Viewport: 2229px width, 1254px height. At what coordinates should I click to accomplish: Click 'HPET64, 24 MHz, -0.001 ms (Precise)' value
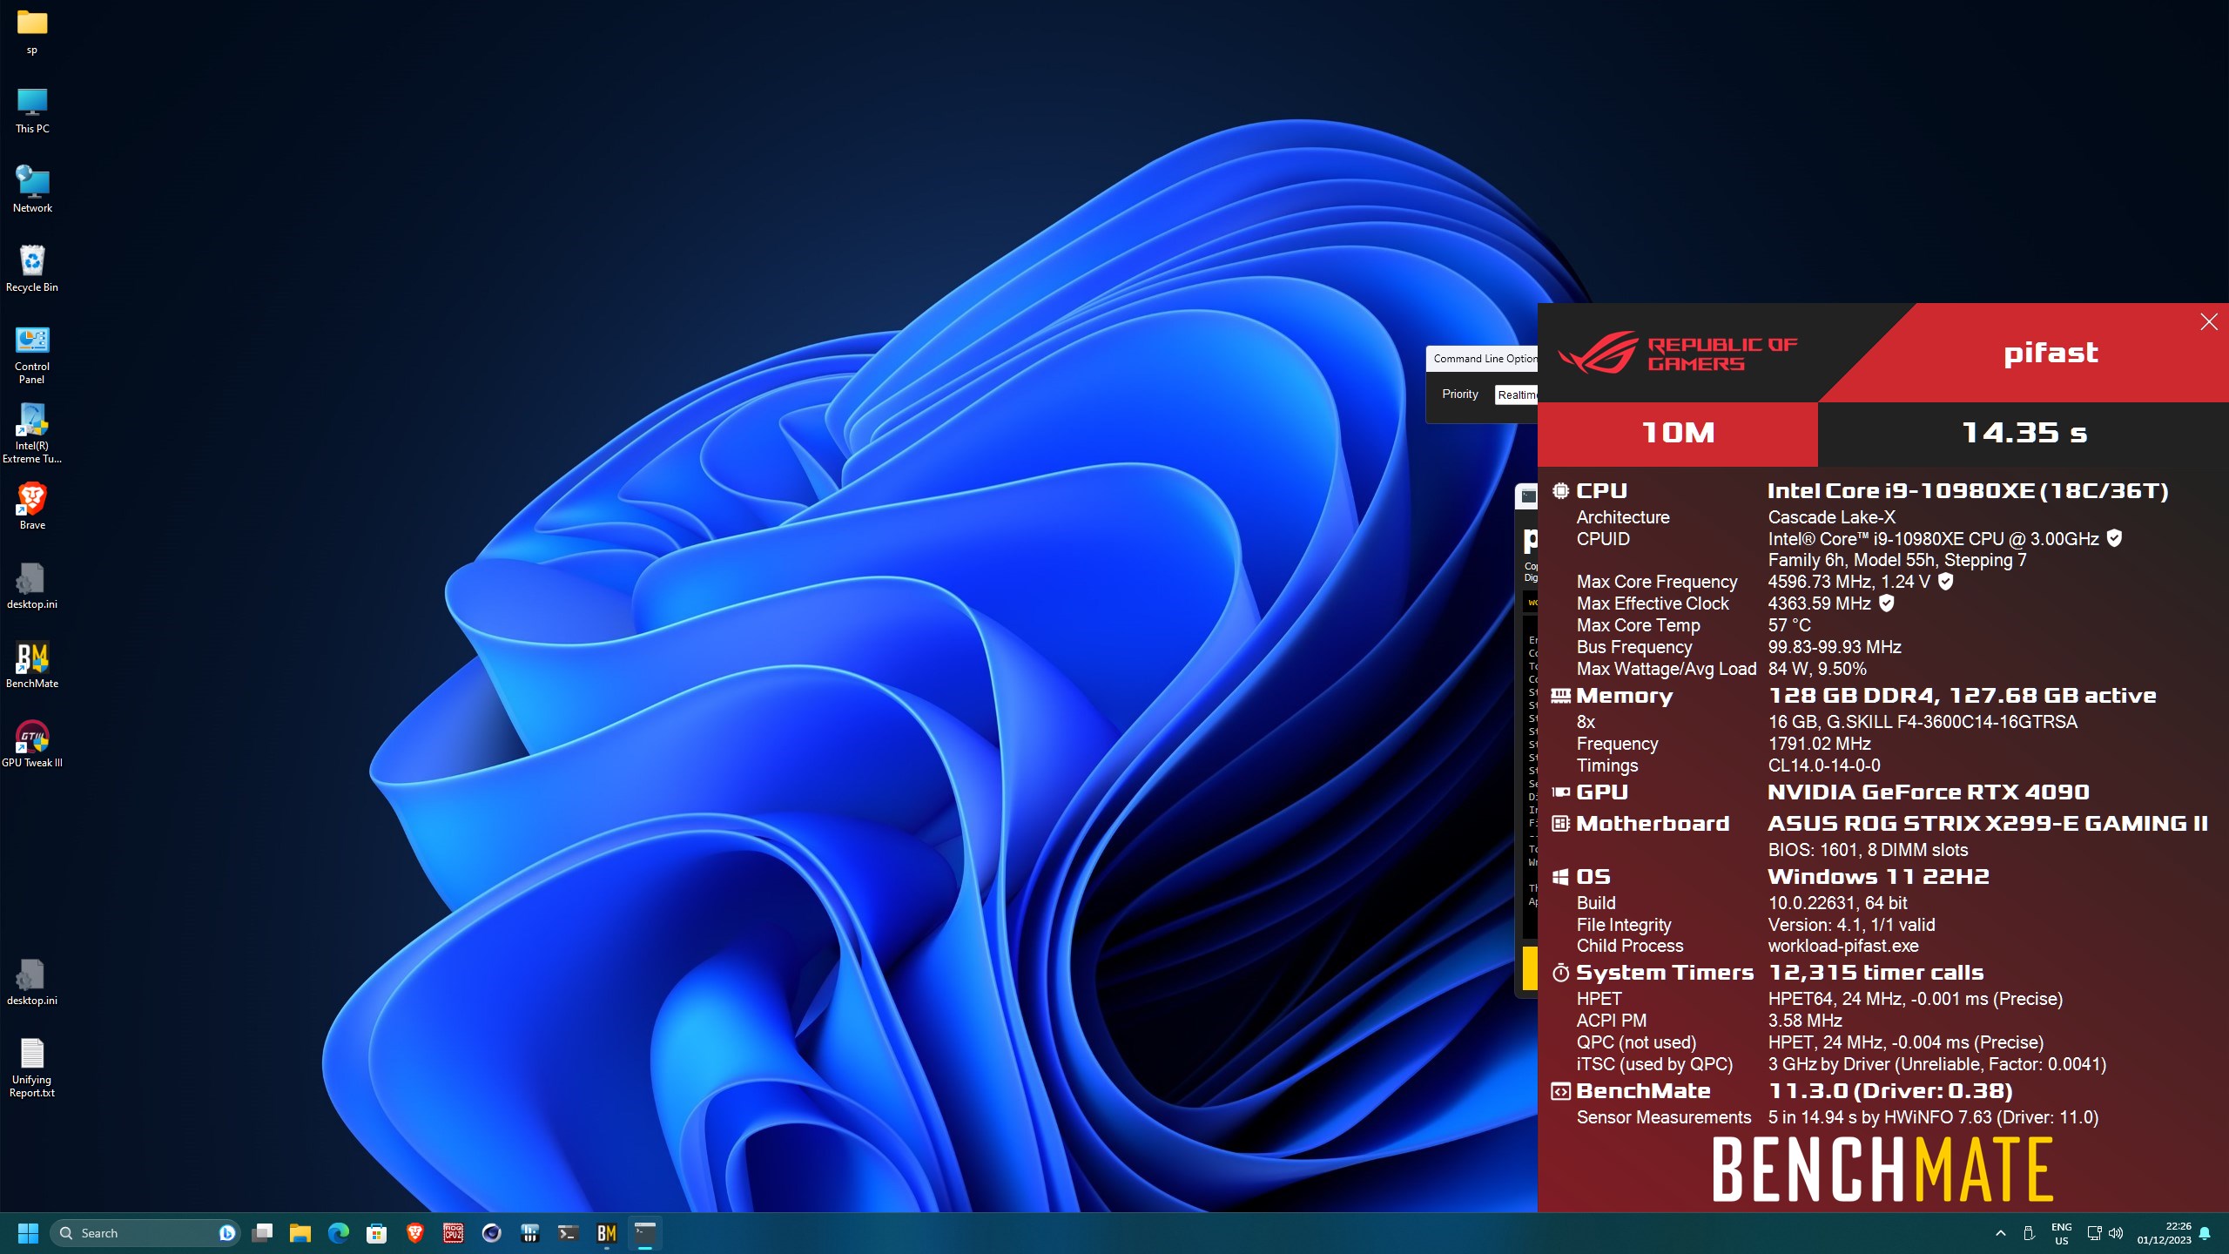pos(1916,999)
